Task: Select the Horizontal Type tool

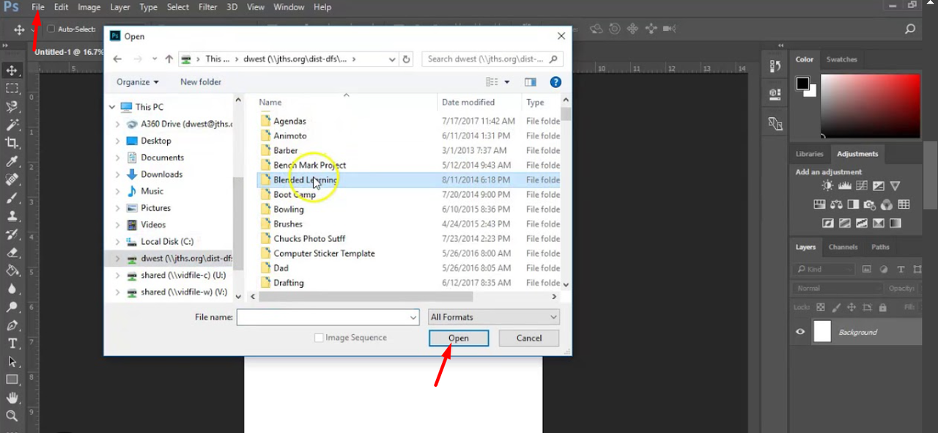Action: coord(12,344)
